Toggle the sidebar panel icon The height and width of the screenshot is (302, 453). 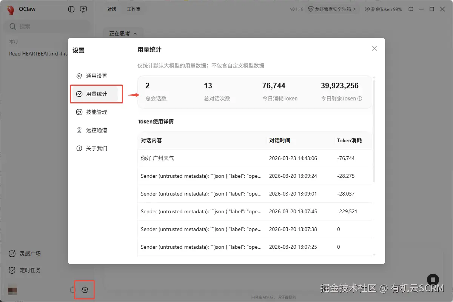71,9
